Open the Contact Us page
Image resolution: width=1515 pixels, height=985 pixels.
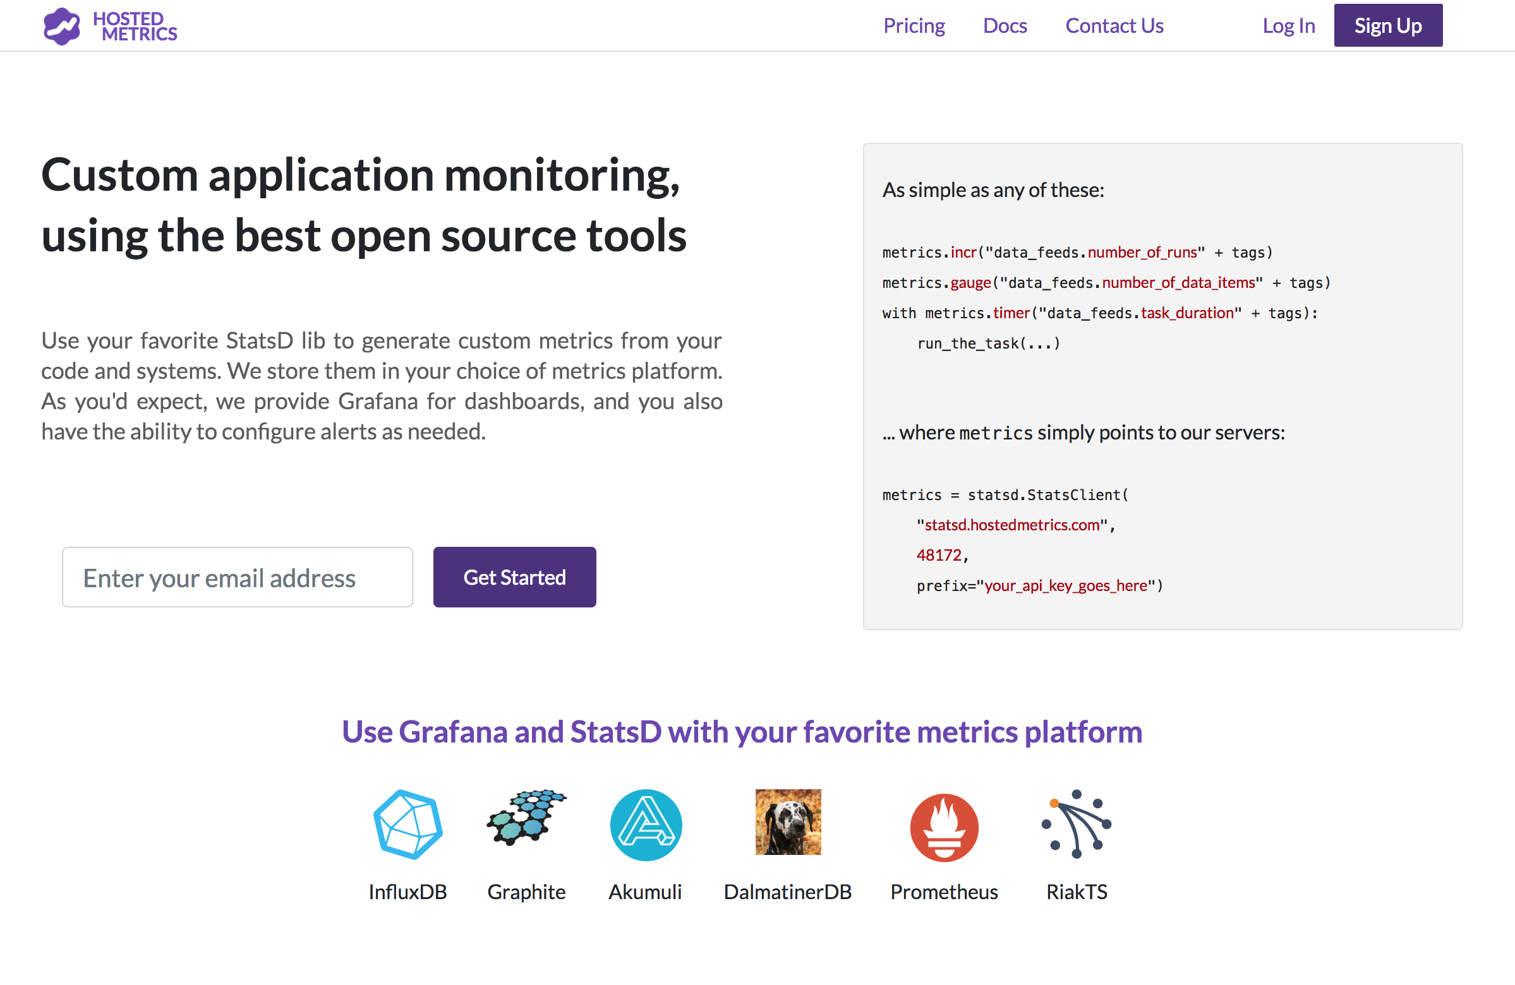1114,25
